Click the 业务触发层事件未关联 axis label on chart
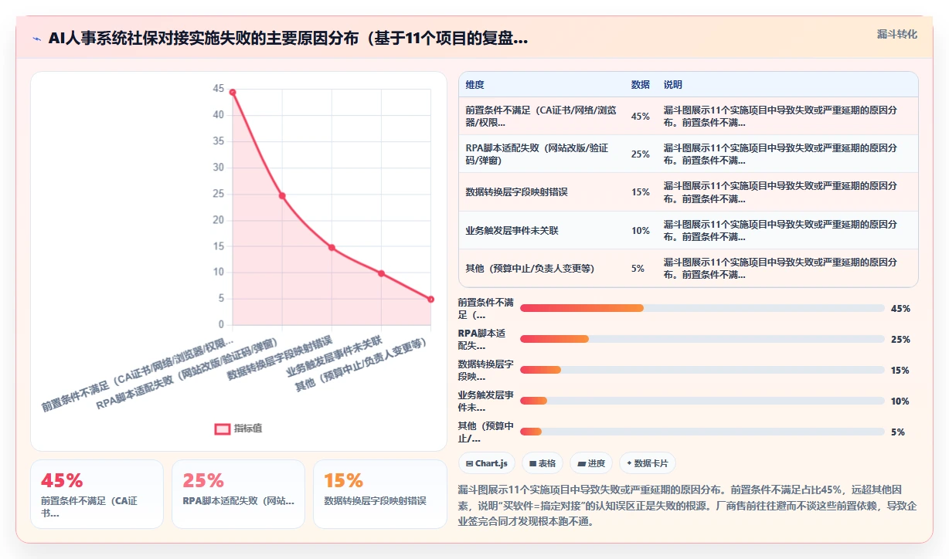 [x=334, y=355]
